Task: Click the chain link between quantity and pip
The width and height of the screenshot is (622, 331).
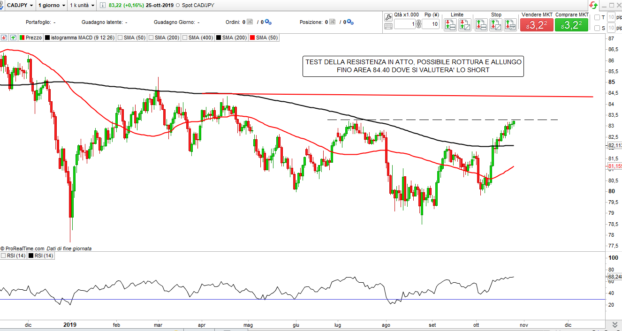Action: [x=418, y=24]
